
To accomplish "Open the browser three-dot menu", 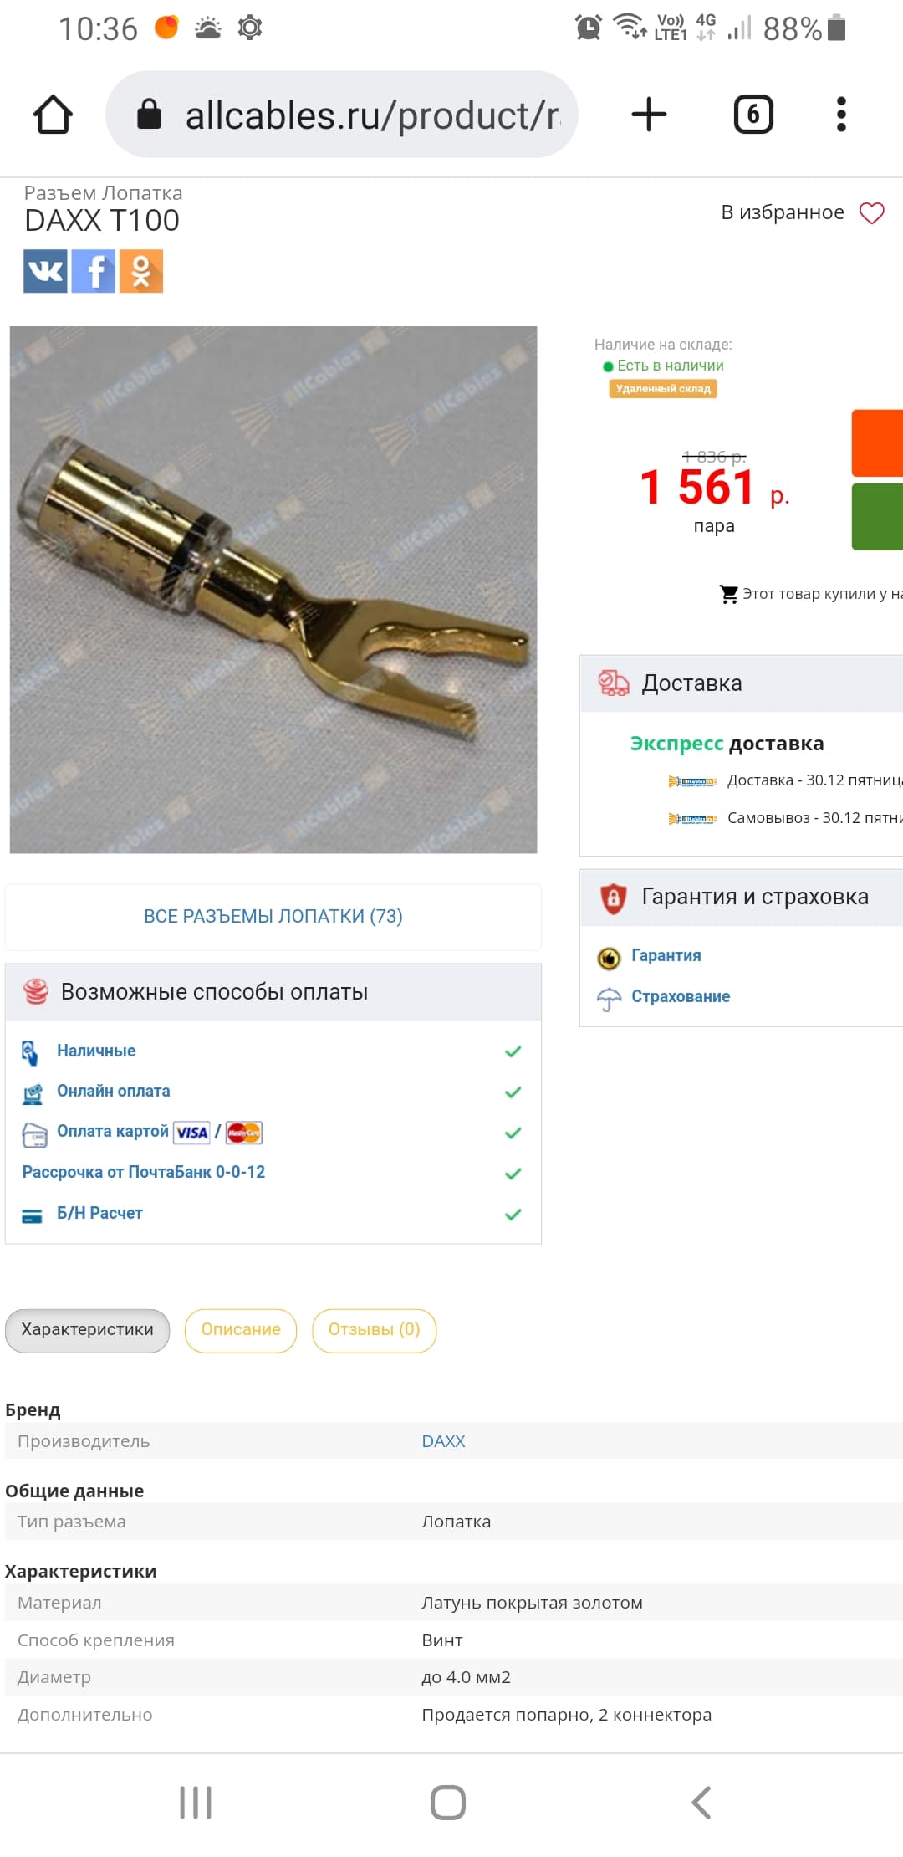I will 841,115.
